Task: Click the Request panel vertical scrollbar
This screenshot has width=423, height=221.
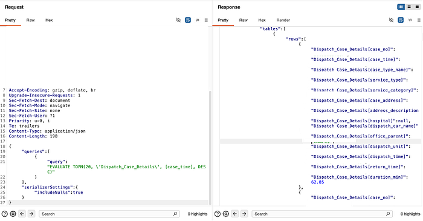Action: tap(210, 148)
